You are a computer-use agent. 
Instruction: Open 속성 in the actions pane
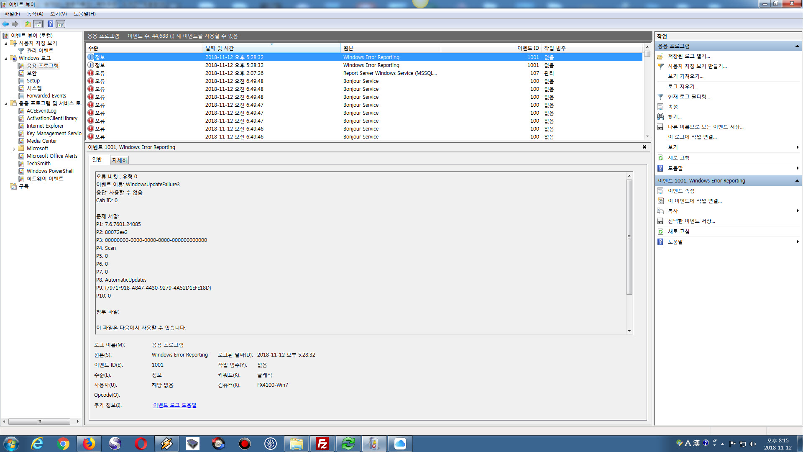tap(673, 107)
